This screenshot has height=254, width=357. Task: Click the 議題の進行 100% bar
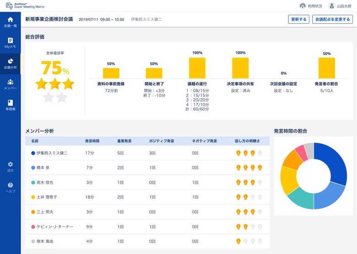[197, 68]
